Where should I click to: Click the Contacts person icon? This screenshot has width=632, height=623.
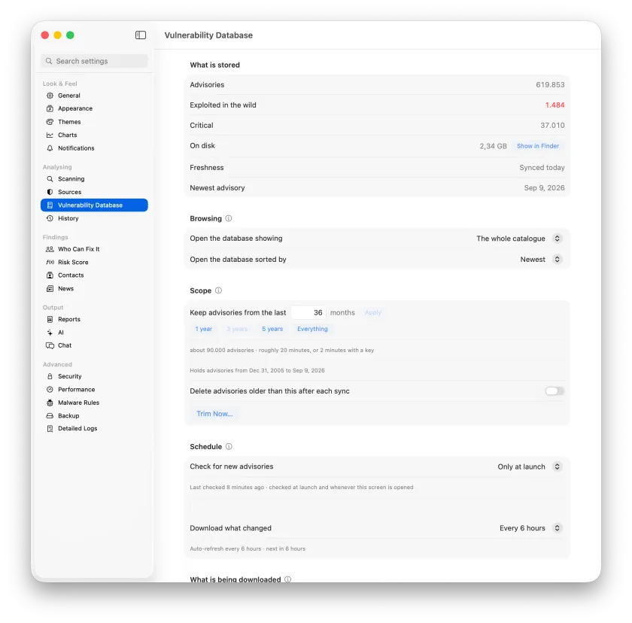click(50, 275)
